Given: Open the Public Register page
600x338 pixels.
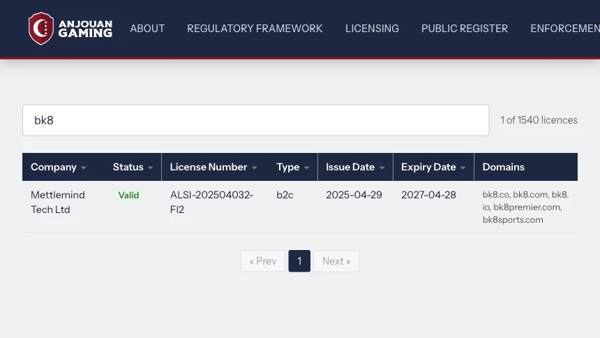Looking at the screenshot, I should tap(465, 29).
